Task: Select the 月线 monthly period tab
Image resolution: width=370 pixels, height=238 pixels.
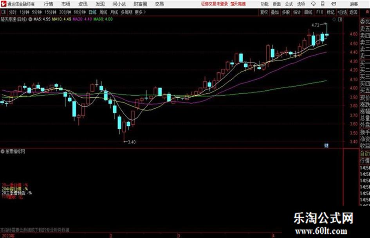Action: click(x=114, y=12)
